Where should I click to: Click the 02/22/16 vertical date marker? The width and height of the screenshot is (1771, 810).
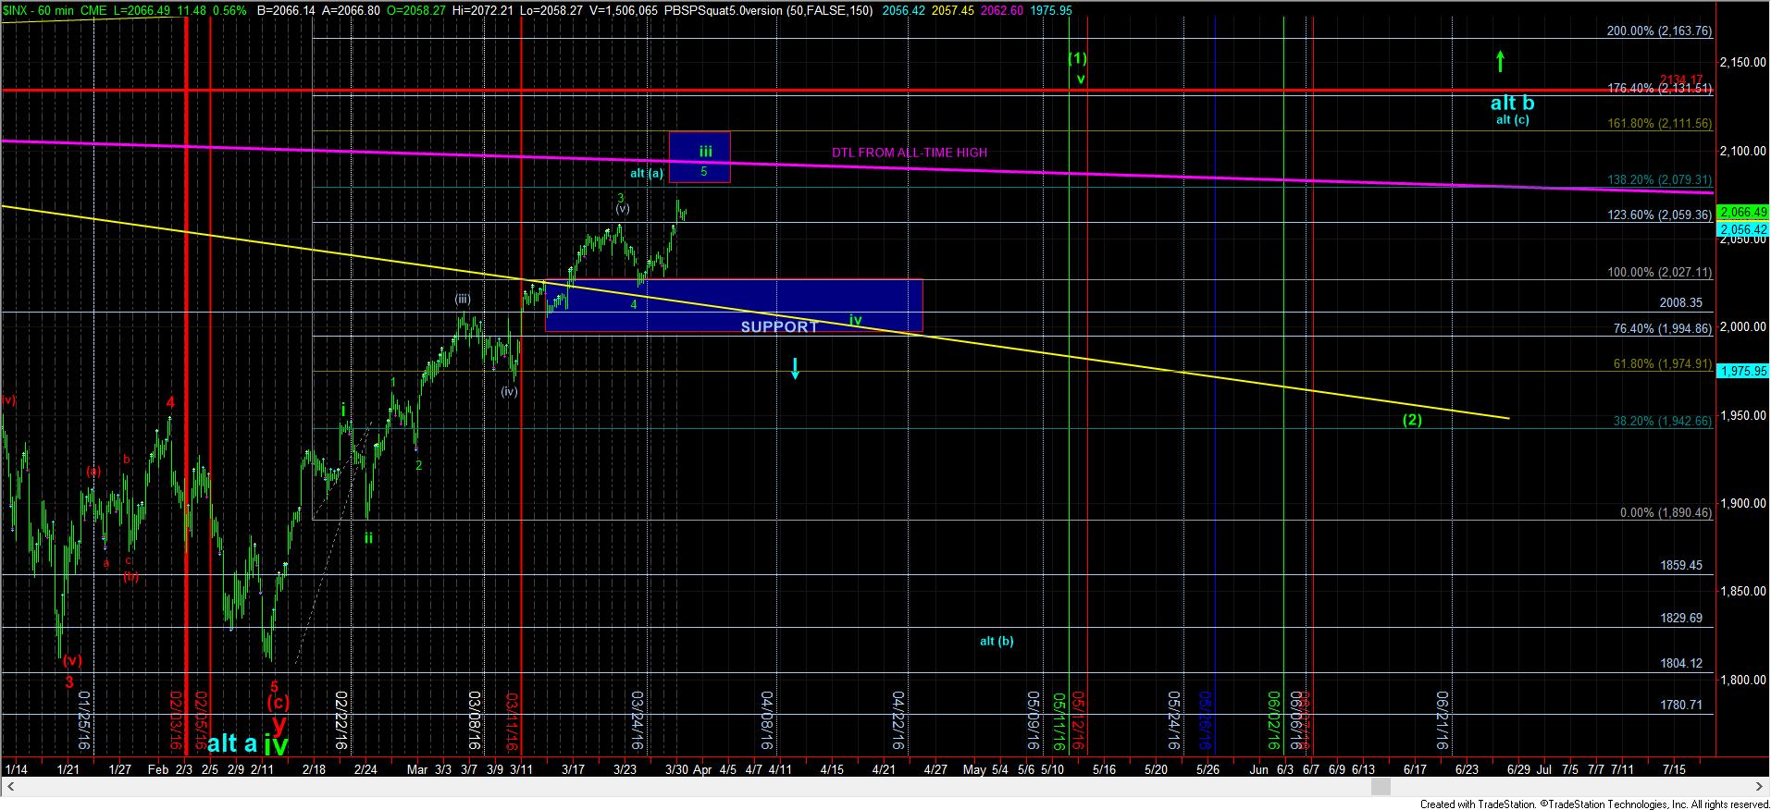click(341, 720)
